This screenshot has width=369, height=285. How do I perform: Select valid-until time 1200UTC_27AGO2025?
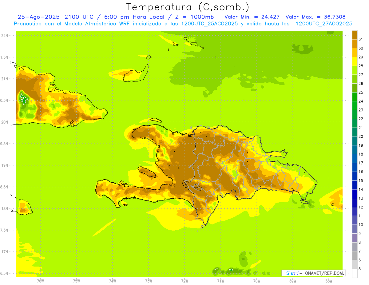coord(324,24)
